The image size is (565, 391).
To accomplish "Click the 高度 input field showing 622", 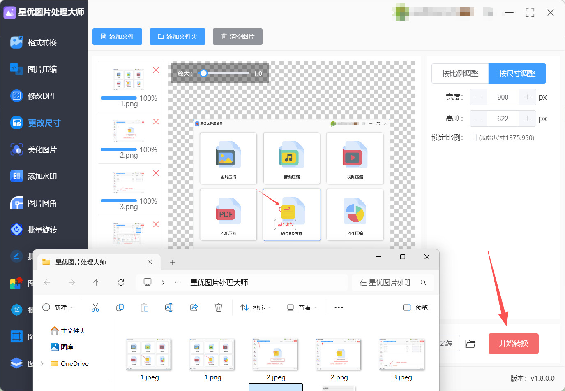I will point(503,119).
